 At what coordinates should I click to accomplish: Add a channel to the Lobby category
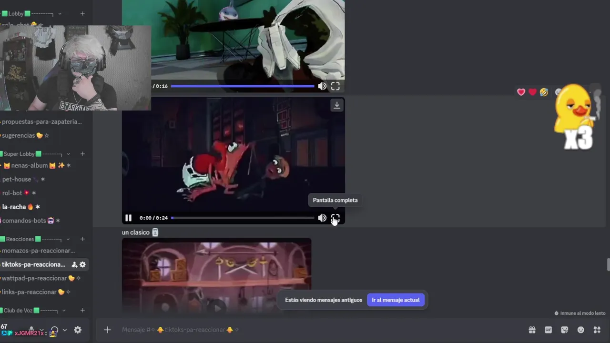pos(82,14)
